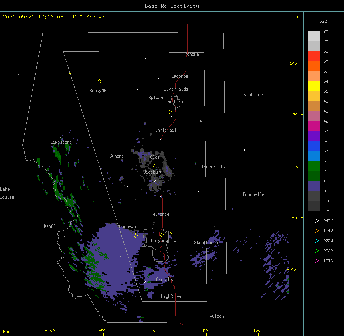Screen dimensions: 344x336
Task: Select the asterisk marker east of Innisfail
Action: point(200,121)
